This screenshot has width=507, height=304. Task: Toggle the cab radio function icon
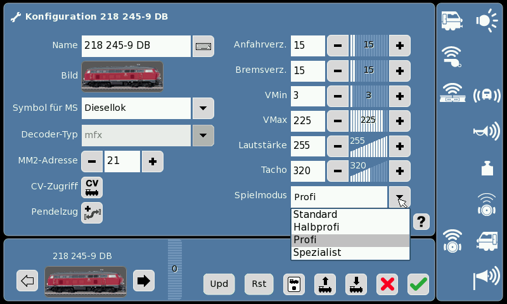click(487, 95)
